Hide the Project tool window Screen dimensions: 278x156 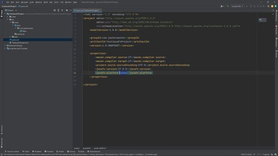click(x=70, y=10)
